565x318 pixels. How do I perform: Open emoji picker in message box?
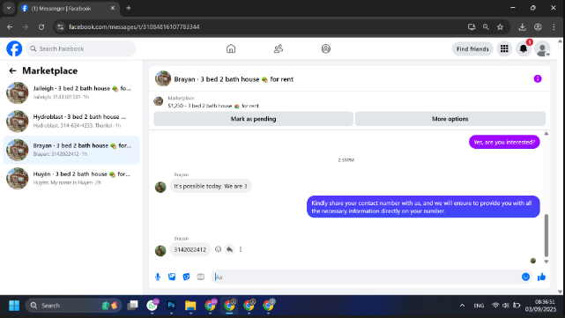coord(525,277)
